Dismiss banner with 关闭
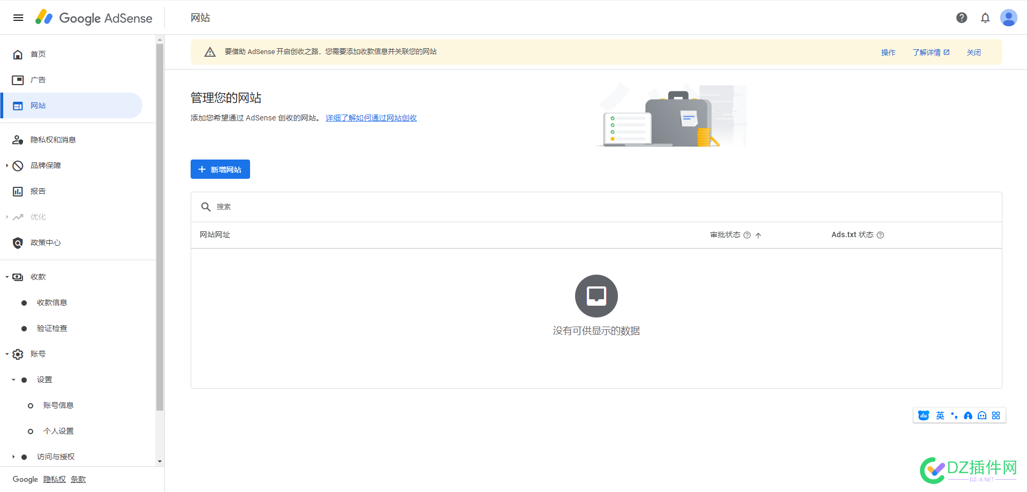The width and height of the screenshot is (1027, 492). pos(973,52)
